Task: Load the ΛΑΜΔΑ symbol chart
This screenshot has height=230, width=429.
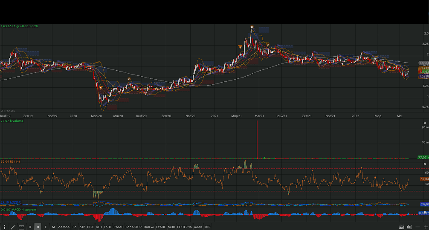Action: (x=64, y=227)
